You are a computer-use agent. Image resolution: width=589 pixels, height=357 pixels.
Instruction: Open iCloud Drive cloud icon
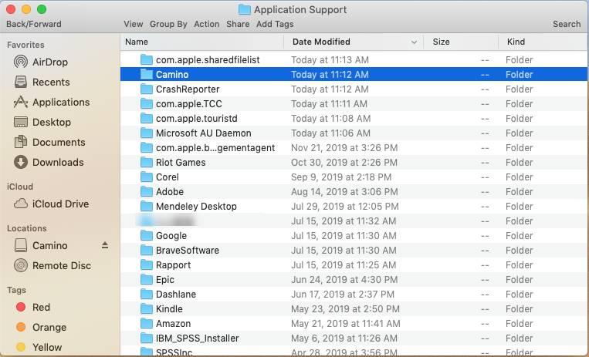click(21, 204)
